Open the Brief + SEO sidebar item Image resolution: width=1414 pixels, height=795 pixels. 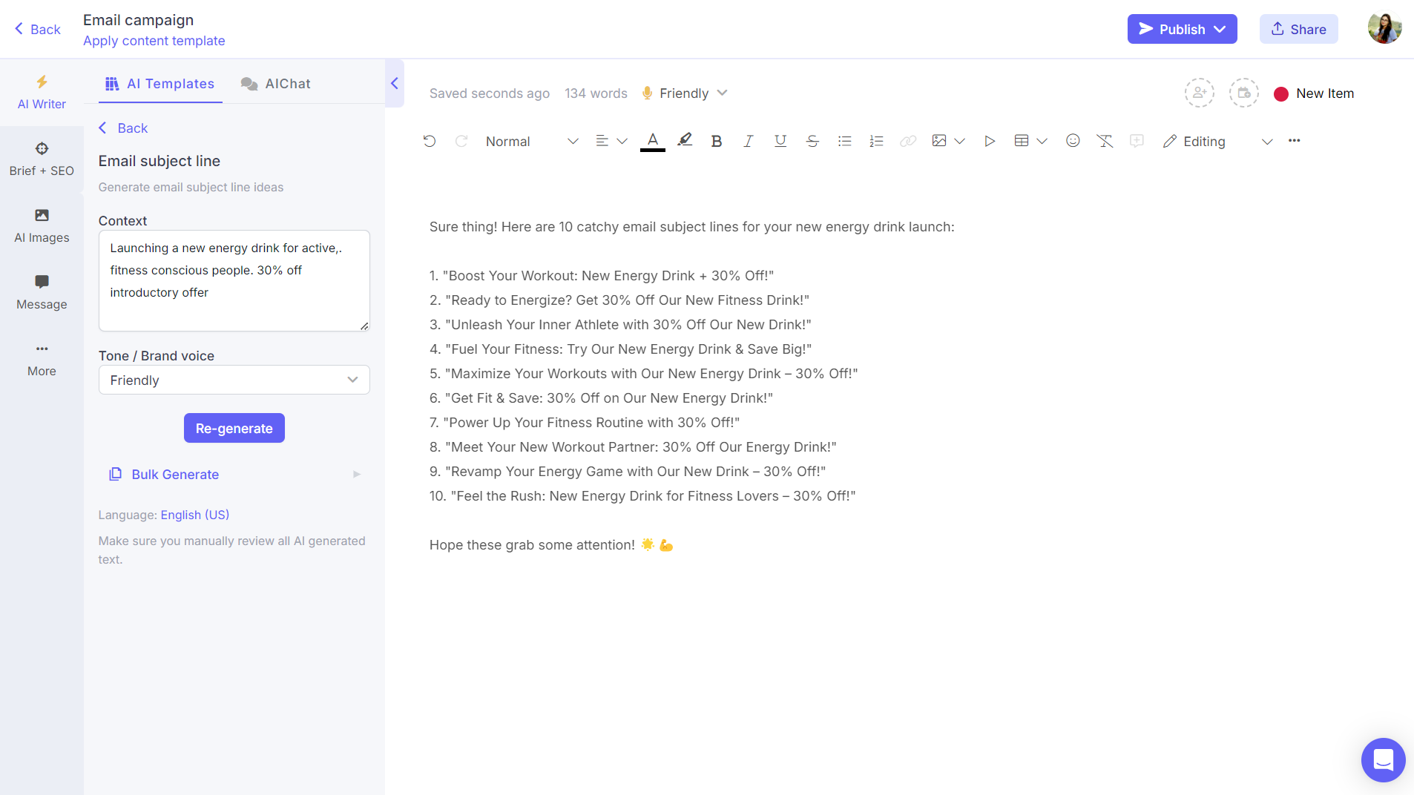point(42,159)
